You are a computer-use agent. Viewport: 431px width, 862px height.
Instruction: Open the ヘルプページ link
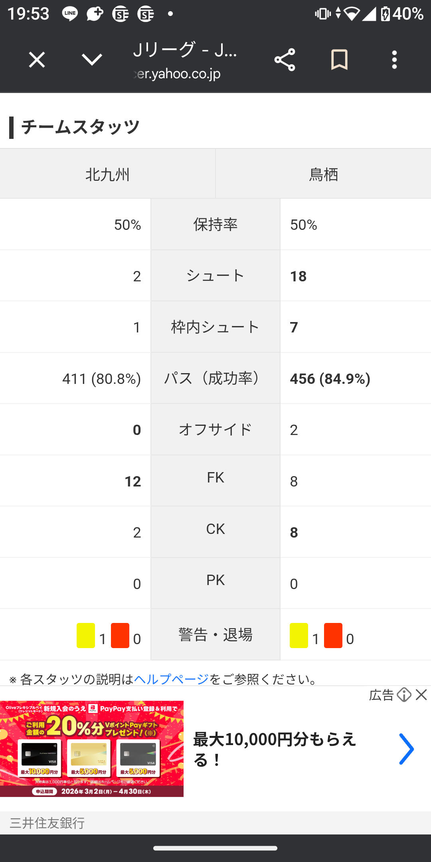[171, 679]
